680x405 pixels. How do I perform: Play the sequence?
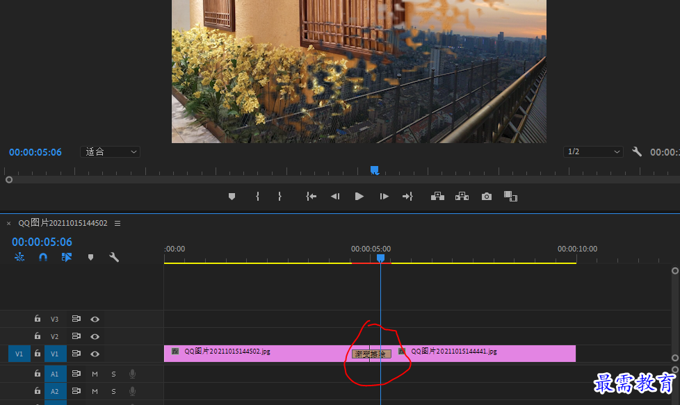(x=359, y=197)
